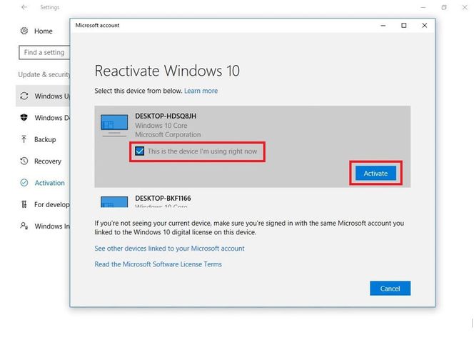Click the Windows Insider person icon
The height and width of the screenshot is (340, 474).
(24, 226)
